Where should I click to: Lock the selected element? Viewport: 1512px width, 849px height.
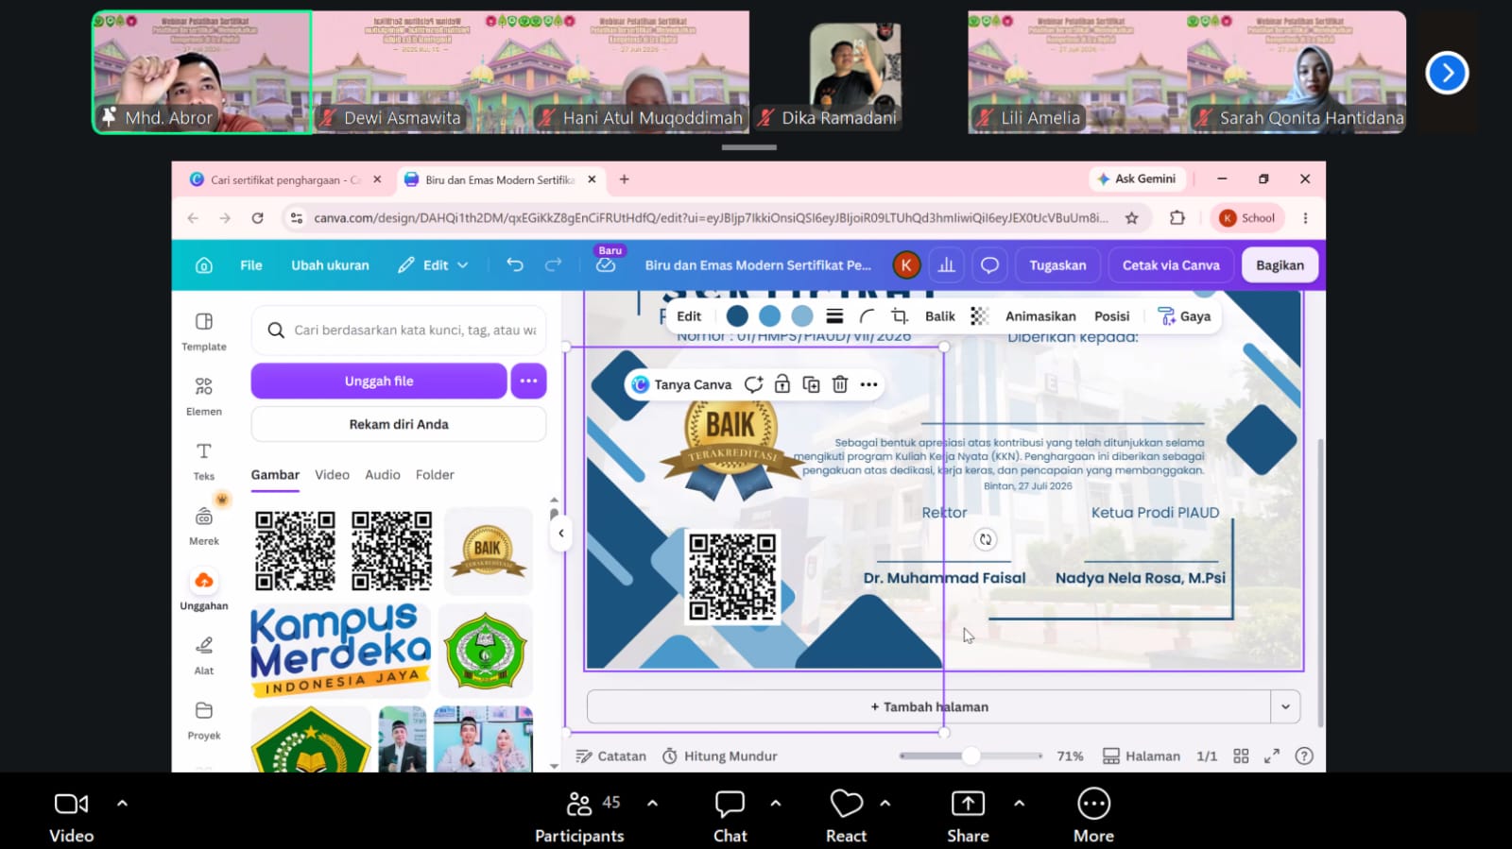pyautogui.click(x=782, y=384)
